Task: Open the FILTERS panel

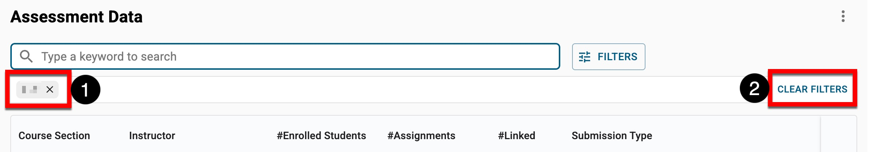Action: (609, 57)
